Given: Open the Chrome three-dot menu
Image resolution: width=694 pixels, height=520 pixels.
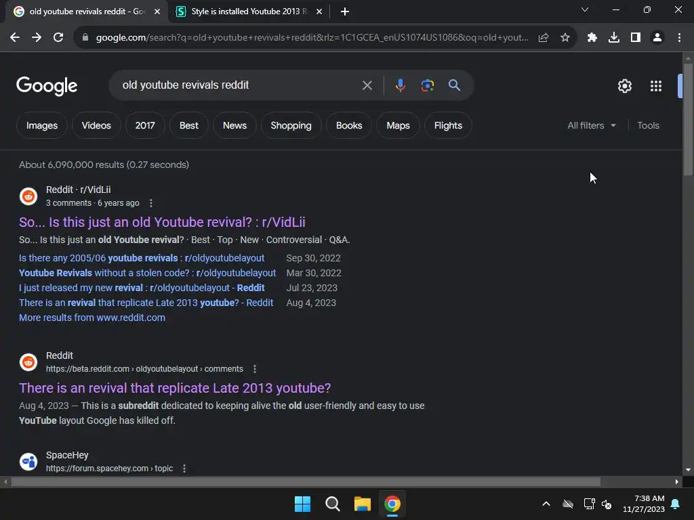Looking at the screenshot, I should click(679, 38).
